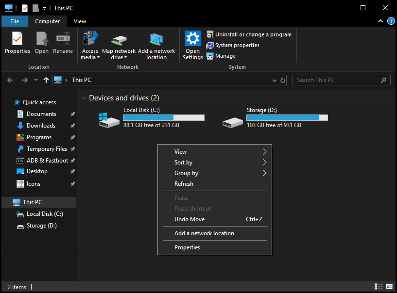Image resolution: width=397 pixels, height=293 pixels.
Task: Collapse the Devices and drives section
Action: [85, 98]
